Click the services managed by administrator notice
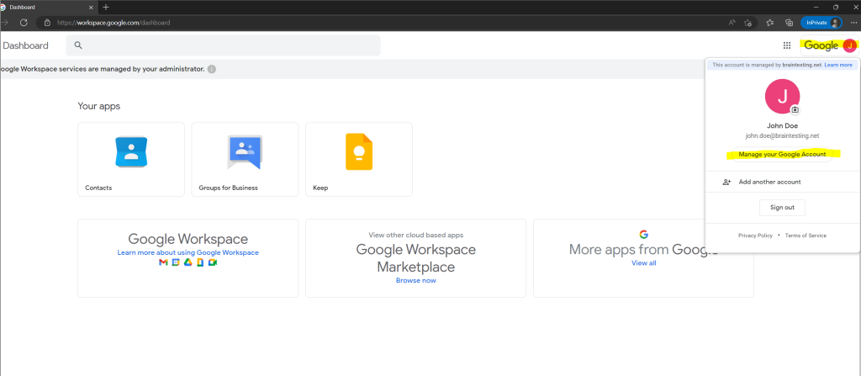 [102, 69]
